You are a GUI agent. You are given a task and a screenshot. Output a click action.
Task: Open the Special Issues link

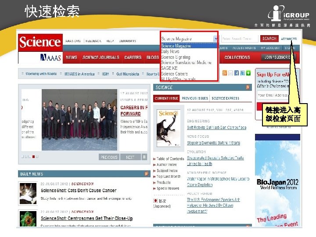[x=168, y=188]
